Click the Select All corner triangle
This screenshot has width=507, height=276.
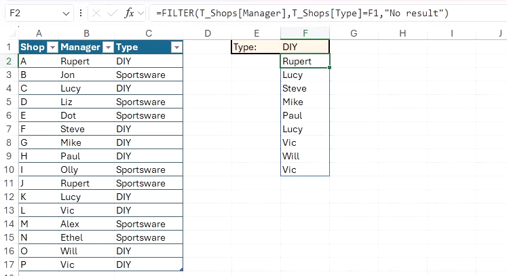coord(12,34)
